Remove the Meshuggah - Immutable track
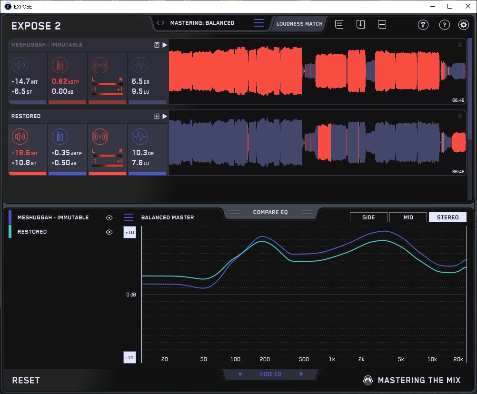The width and height of the screenshot is (477, 394). (x=460, y=45)
